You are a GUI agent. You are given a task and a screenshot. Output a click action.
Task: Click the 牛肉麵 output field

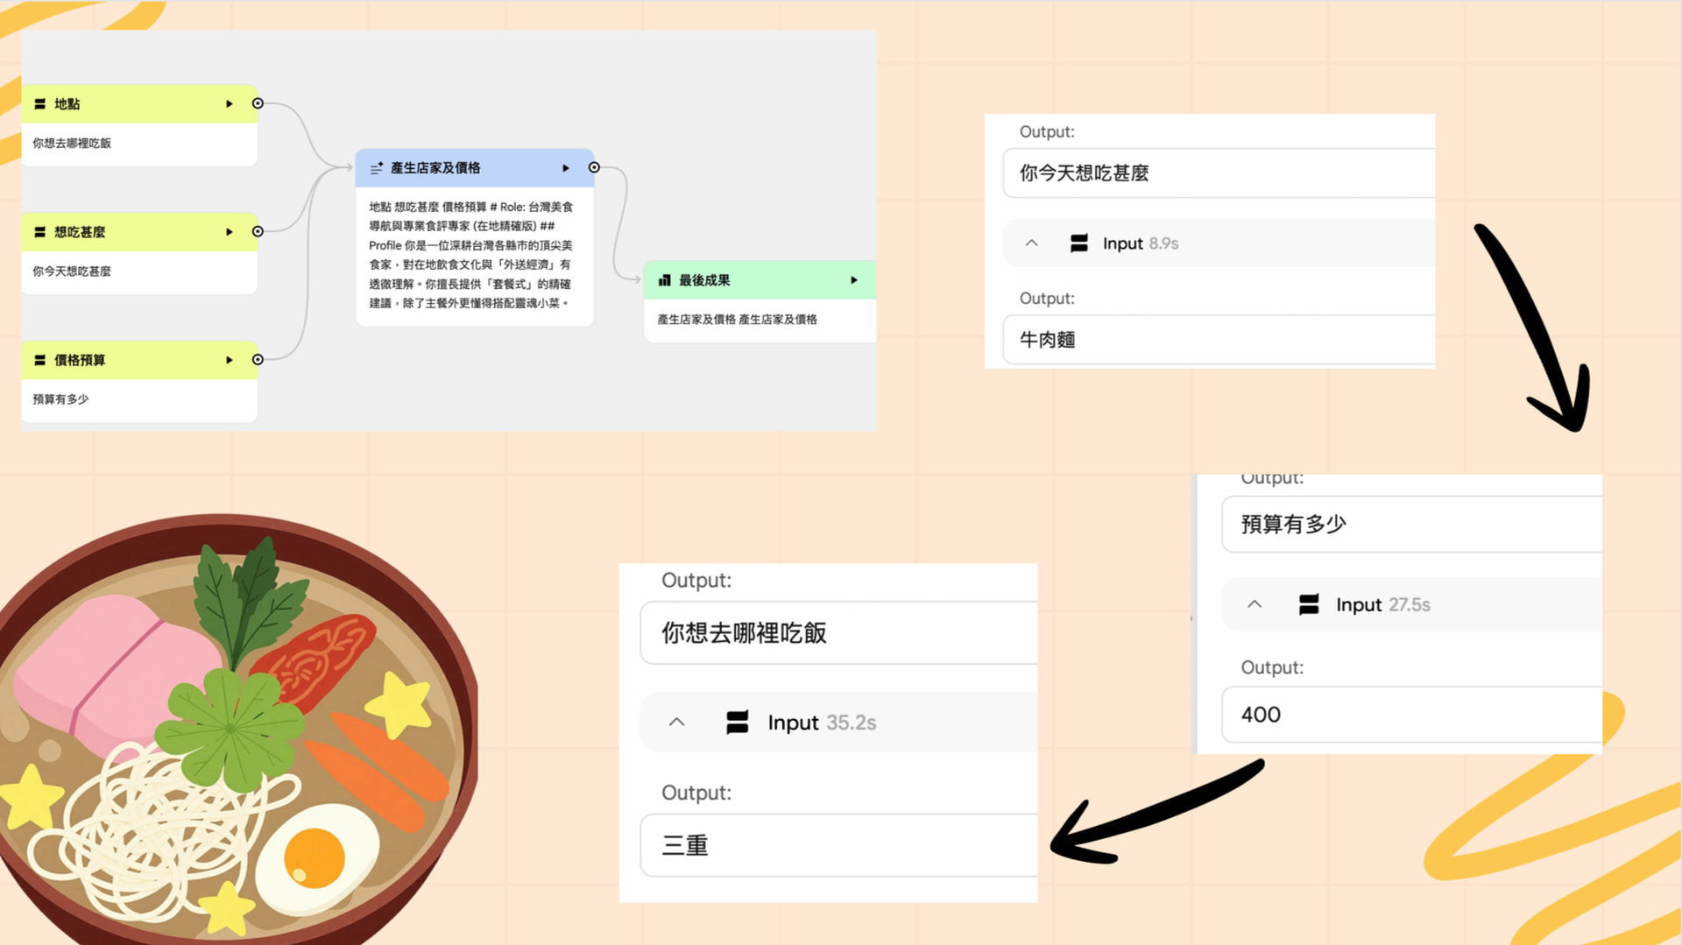point(1218,340)
